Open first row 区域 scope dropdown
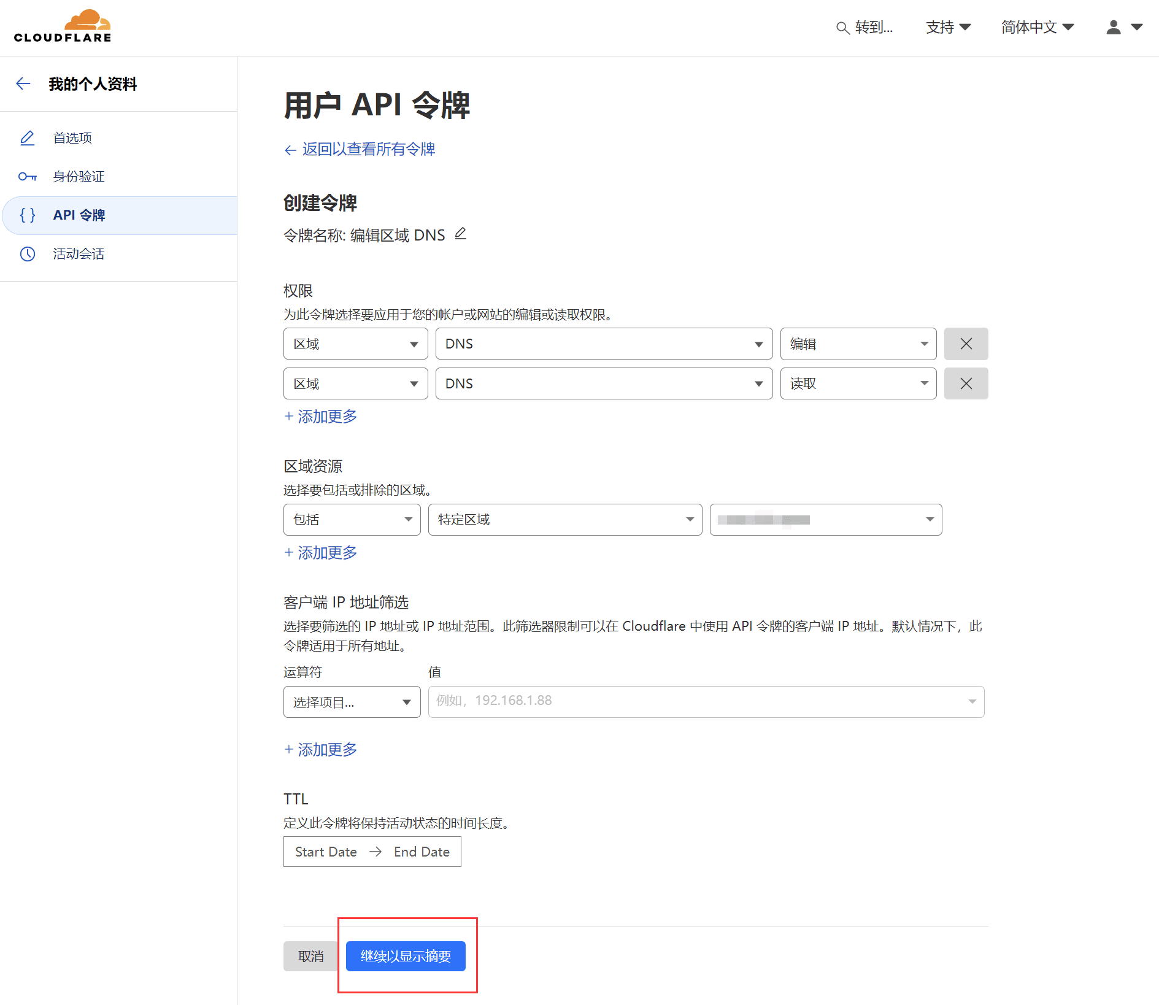 [x=355, y=344]
